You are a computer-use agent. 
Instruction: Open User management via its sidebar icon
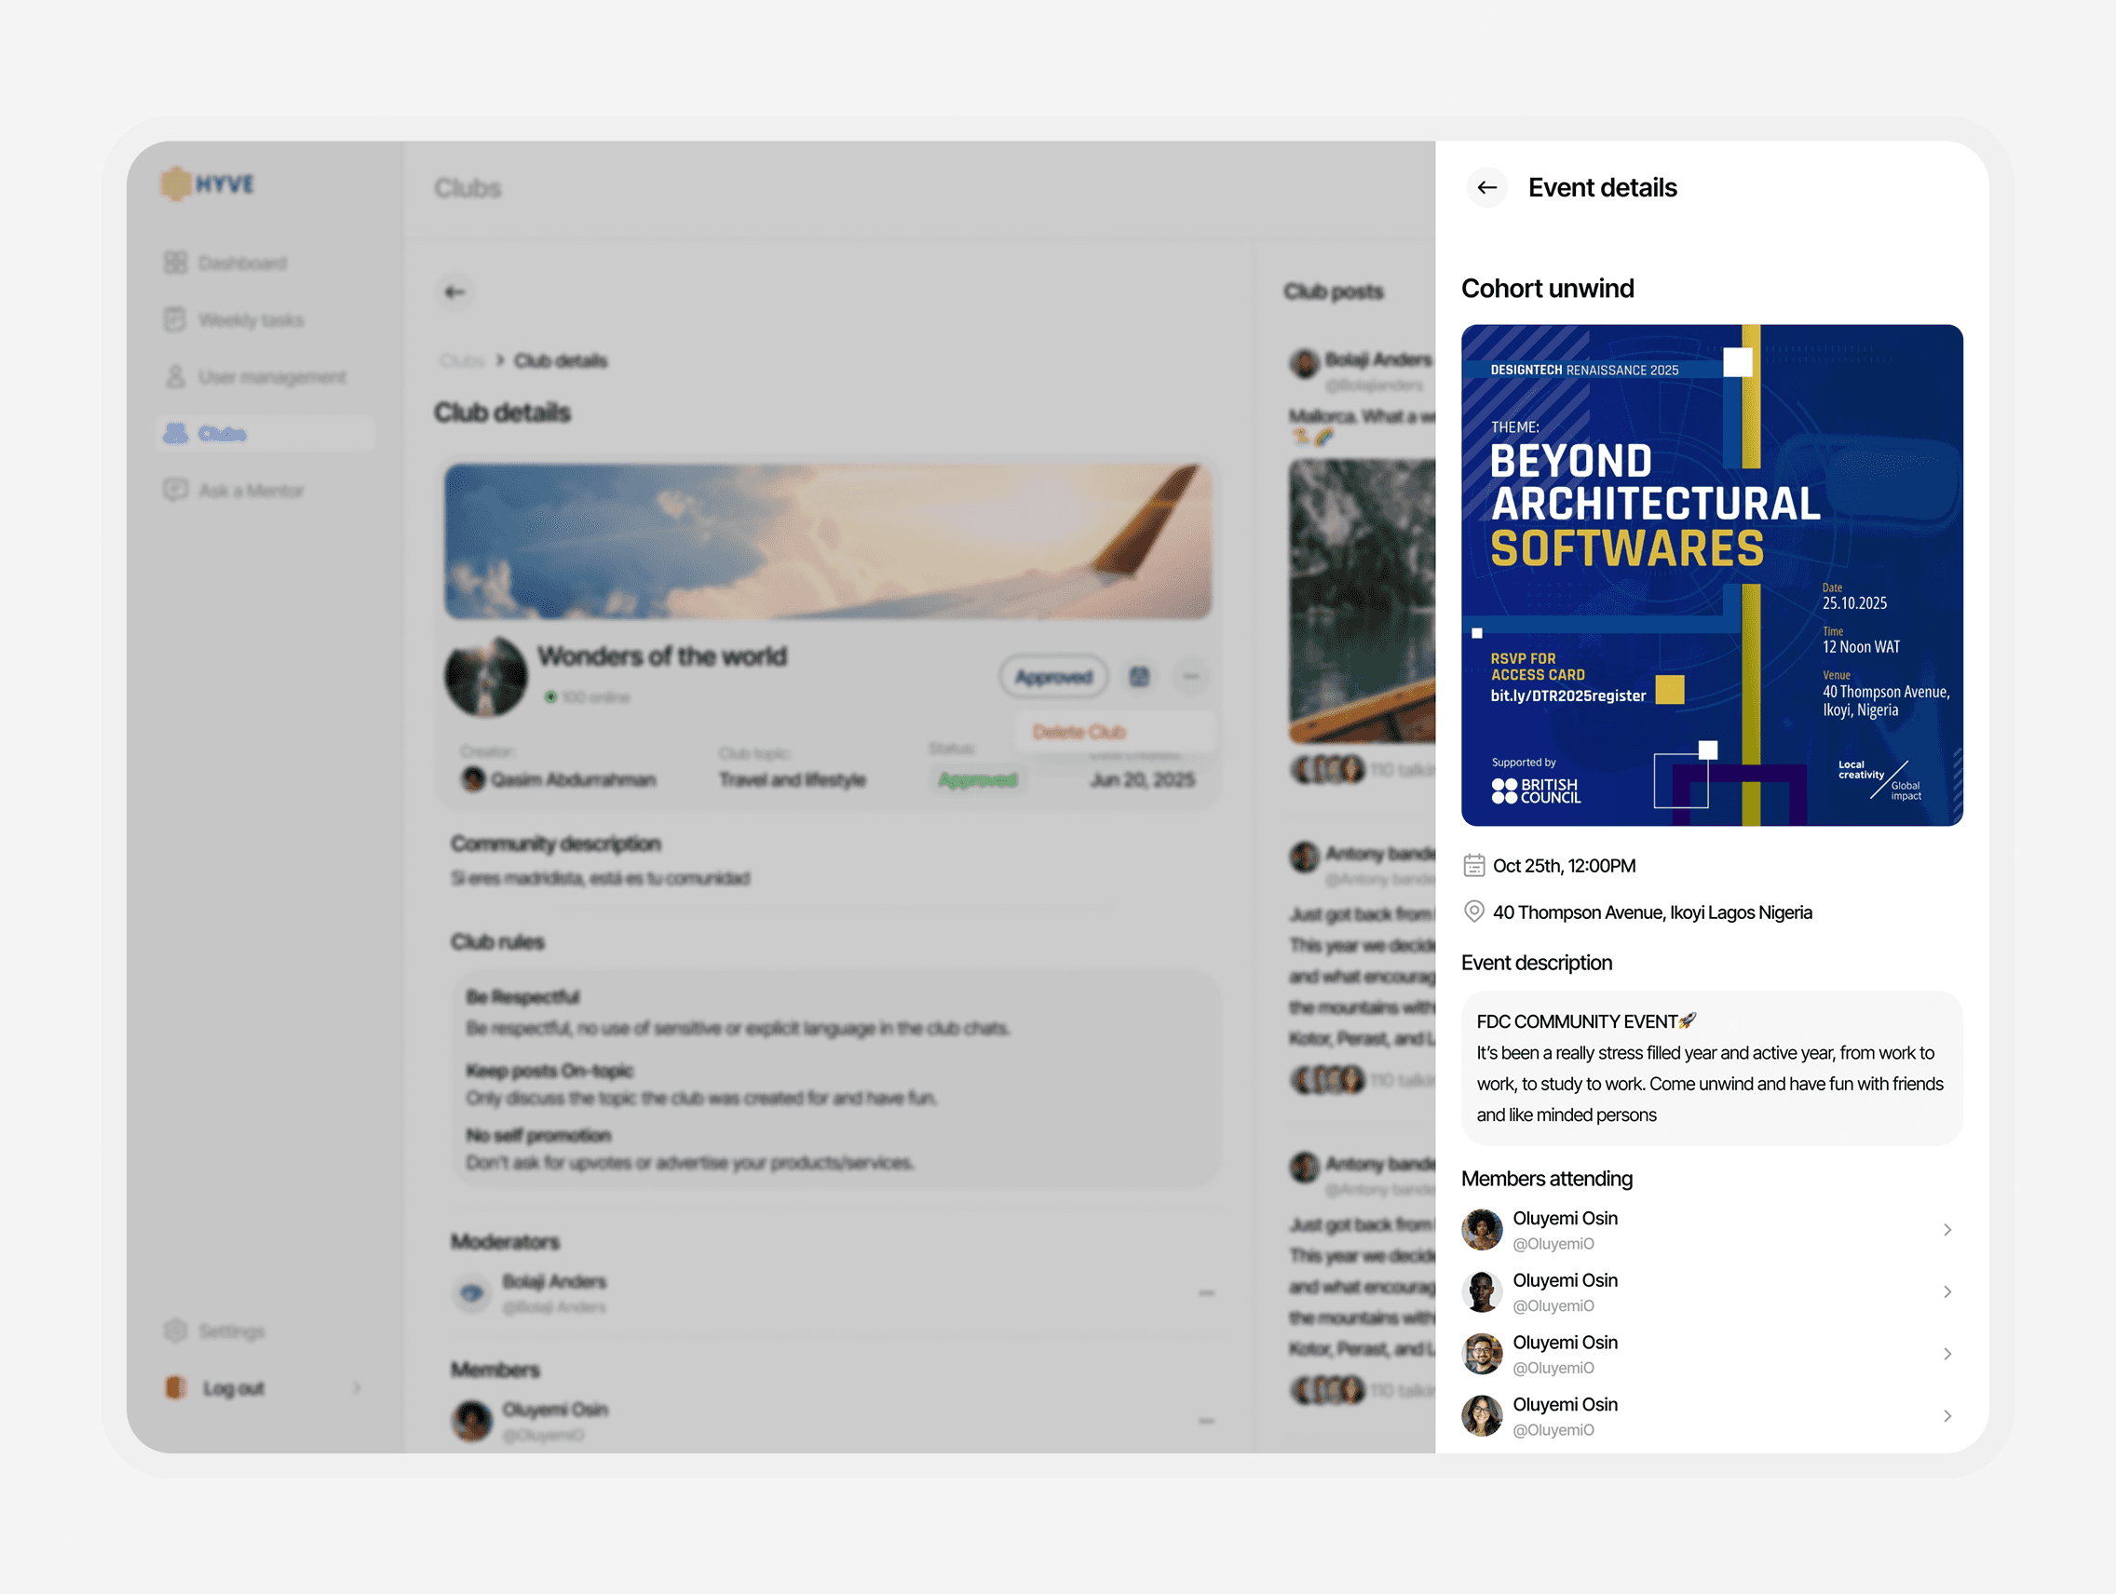[174, 377]
